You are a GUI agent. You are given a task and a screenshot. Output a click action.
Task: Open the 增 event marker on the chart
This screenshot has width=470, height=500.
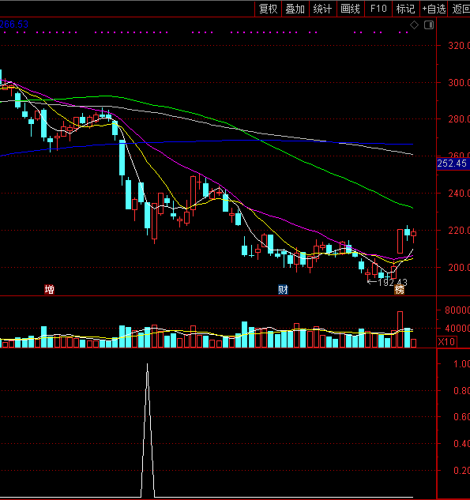point(49,290)
